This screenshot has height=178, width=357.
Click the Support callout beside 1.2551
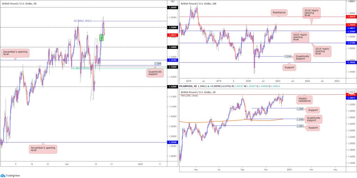coord(314,128)
